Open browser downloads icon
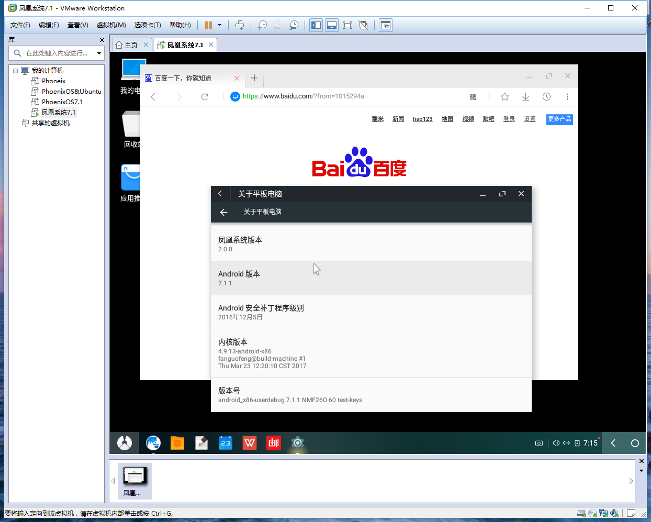 click(525, 97)
